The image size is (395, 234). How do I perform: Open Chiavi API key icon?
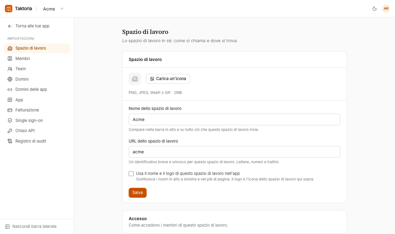click(x=10, y=131)
